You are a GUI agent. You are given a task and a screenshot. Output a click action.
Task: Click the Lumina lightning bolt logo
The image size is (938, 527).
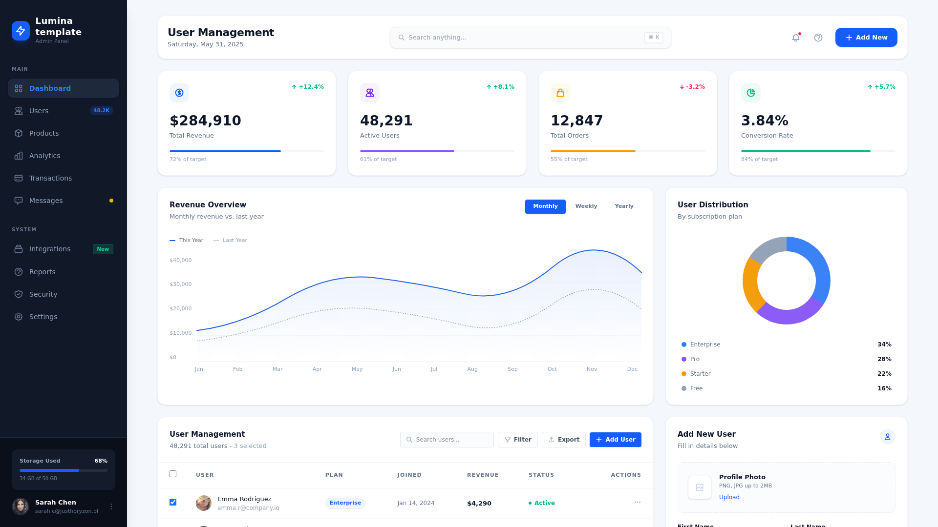21,31
